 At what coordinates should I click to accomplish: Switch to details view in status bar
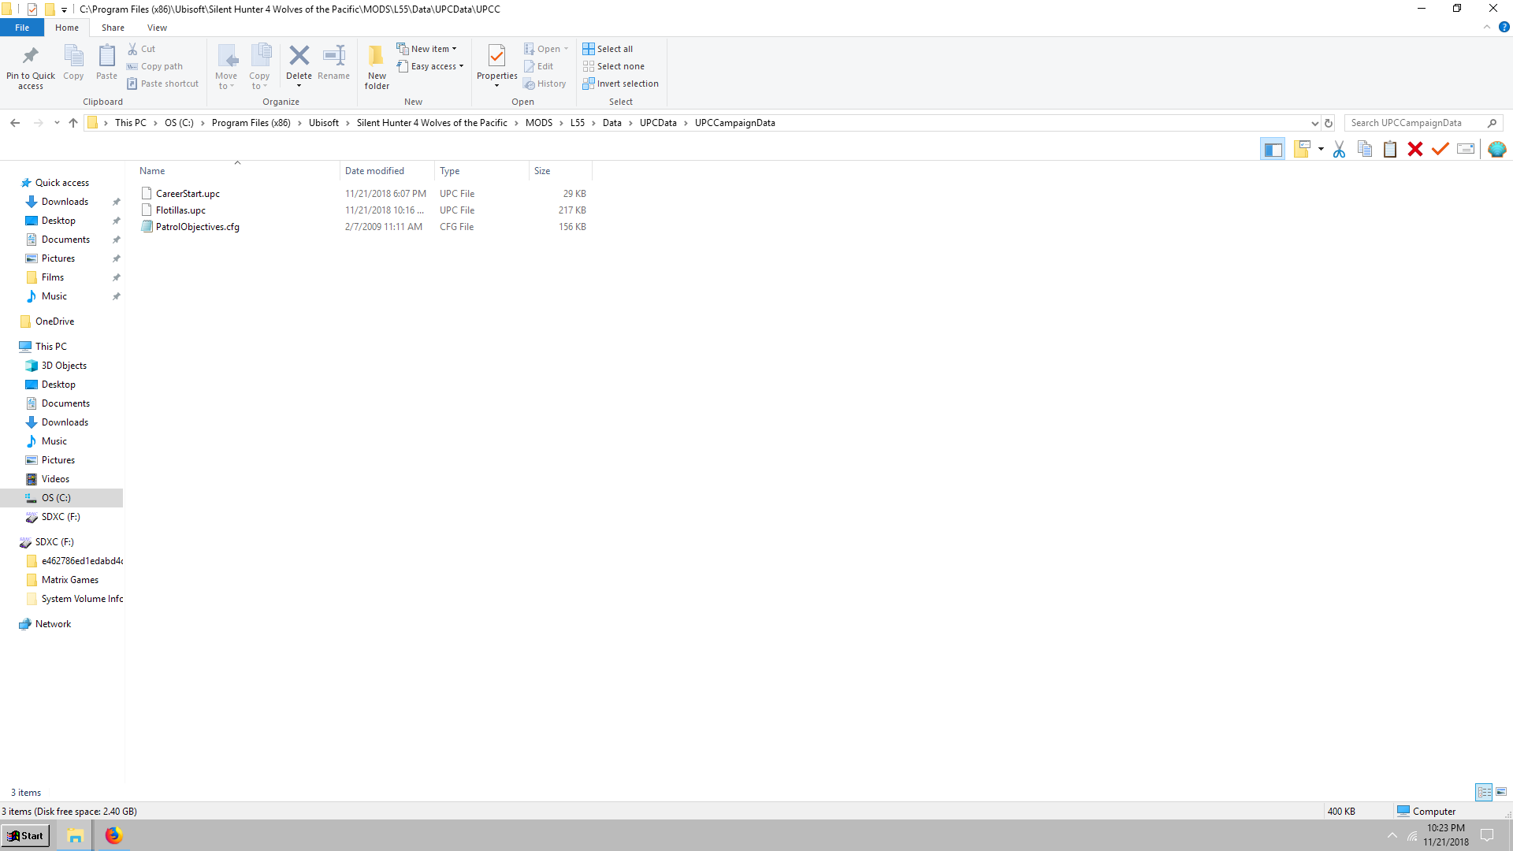click(1484, 792)
